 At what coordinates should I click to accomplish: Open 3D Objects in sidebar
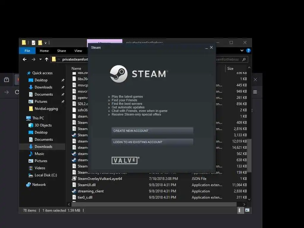(43, 125)
